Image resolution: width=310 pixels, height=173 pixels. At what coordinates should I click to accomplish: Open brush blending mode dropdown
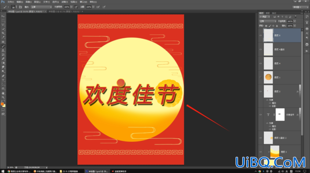coord(41,7)
